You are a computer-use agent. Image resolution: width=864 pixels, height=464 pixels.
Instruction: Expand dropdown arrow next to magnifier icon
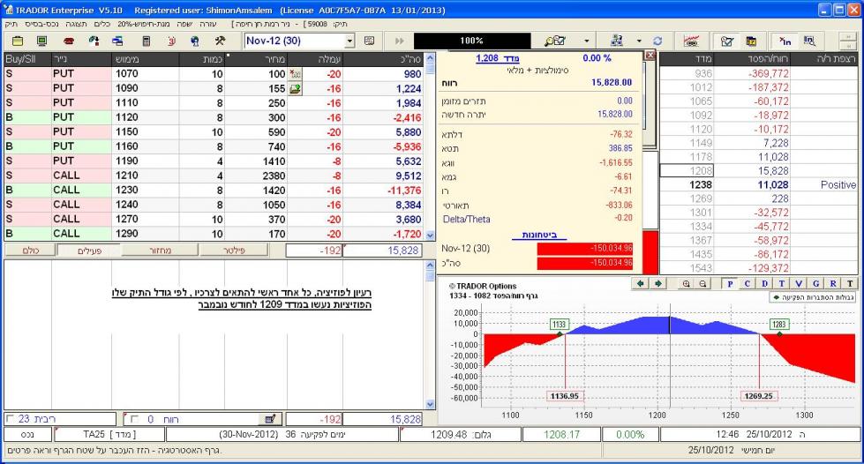[587, 41]
